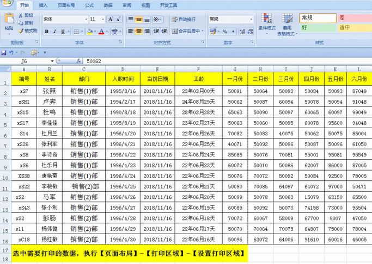
Task: Toggle left text alignment
Action: 131,31
